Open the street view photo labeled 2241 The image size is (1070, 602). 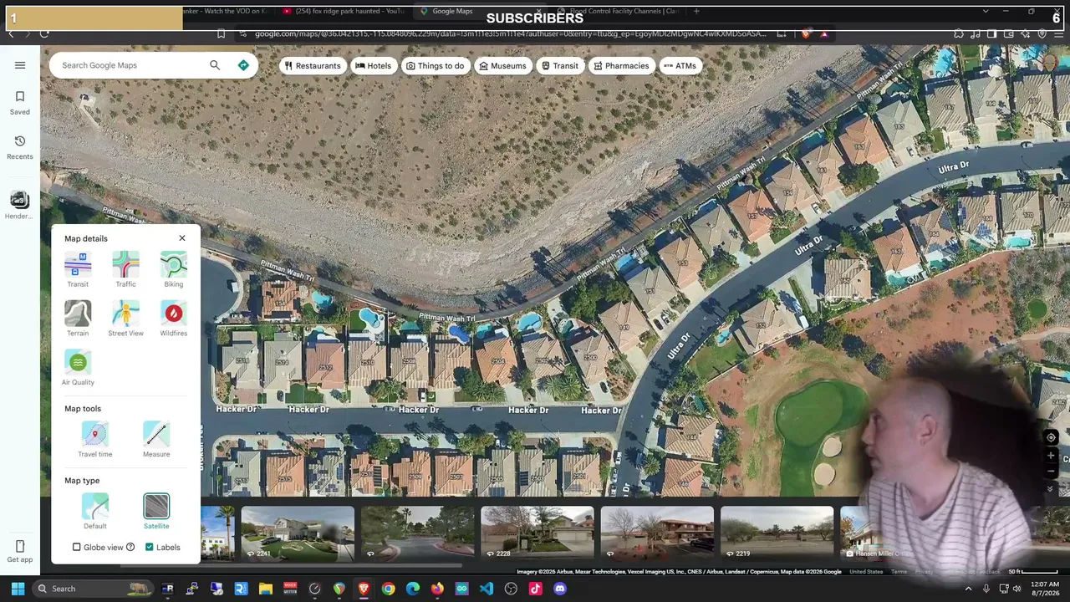pos(298,533)
